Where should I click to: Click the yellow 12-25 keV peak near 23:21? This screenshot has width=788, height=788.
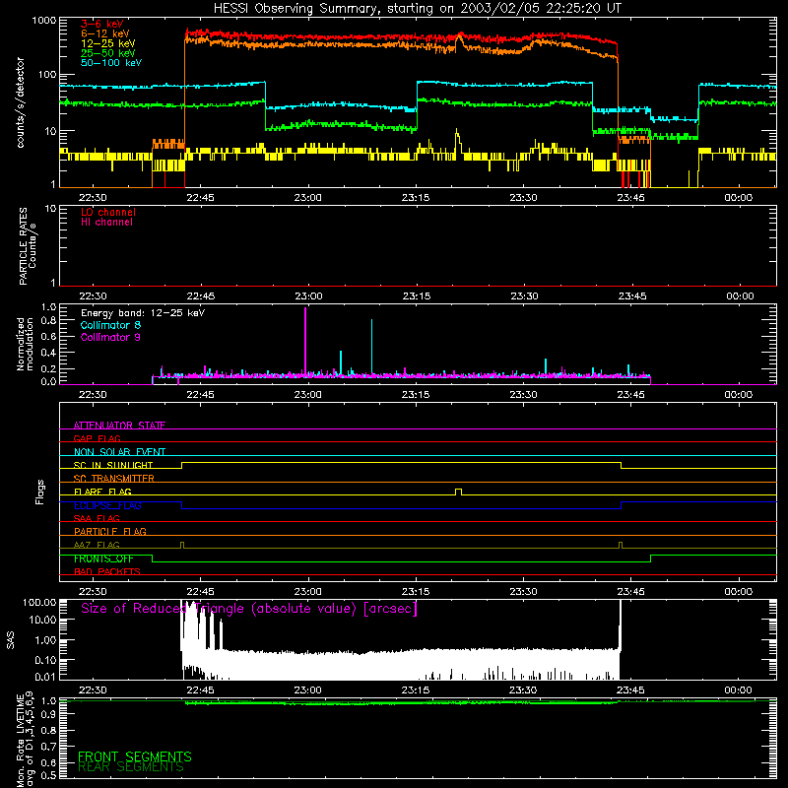[x=457, y=138]
